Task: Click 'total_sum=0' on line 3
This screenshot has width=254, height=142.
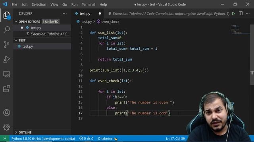Action: coord(110,38)
